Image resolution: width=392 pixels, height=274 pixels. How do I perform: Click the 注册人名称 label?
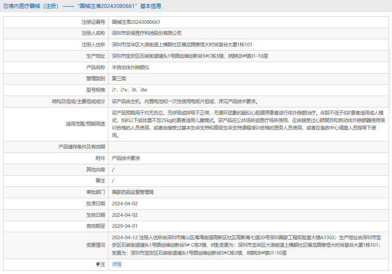(93, 33)
